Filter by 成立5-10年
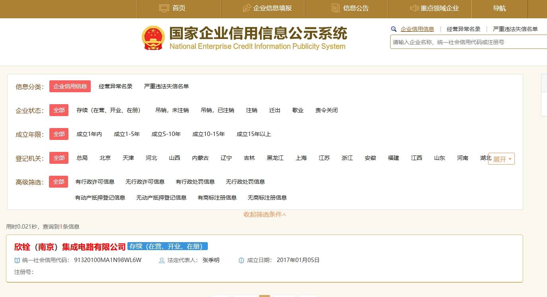Image resolution: width=547 pixels, height=297 pixels. pyautogui.click(x=166, y=134)
